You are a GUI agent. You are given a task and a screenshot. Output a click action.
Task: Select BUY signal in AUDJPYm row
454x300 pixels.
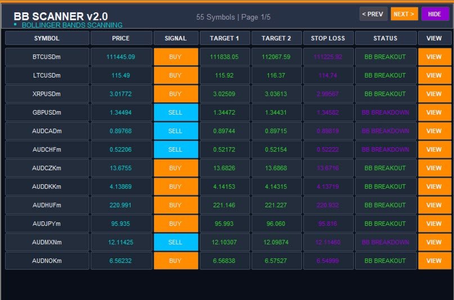point(176,223)
